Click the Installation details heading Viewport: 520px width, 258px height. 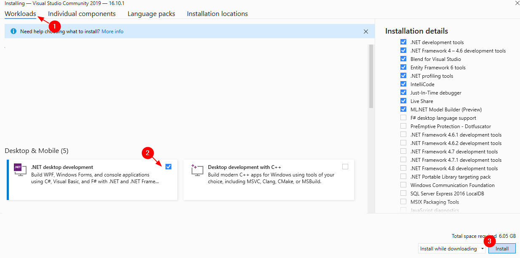pyautogui.click(x=416, y=31)
